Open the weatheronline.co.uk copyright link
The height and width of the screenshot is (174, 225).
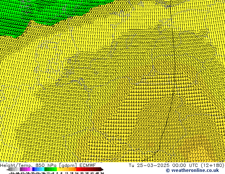(x=192, y=170)
